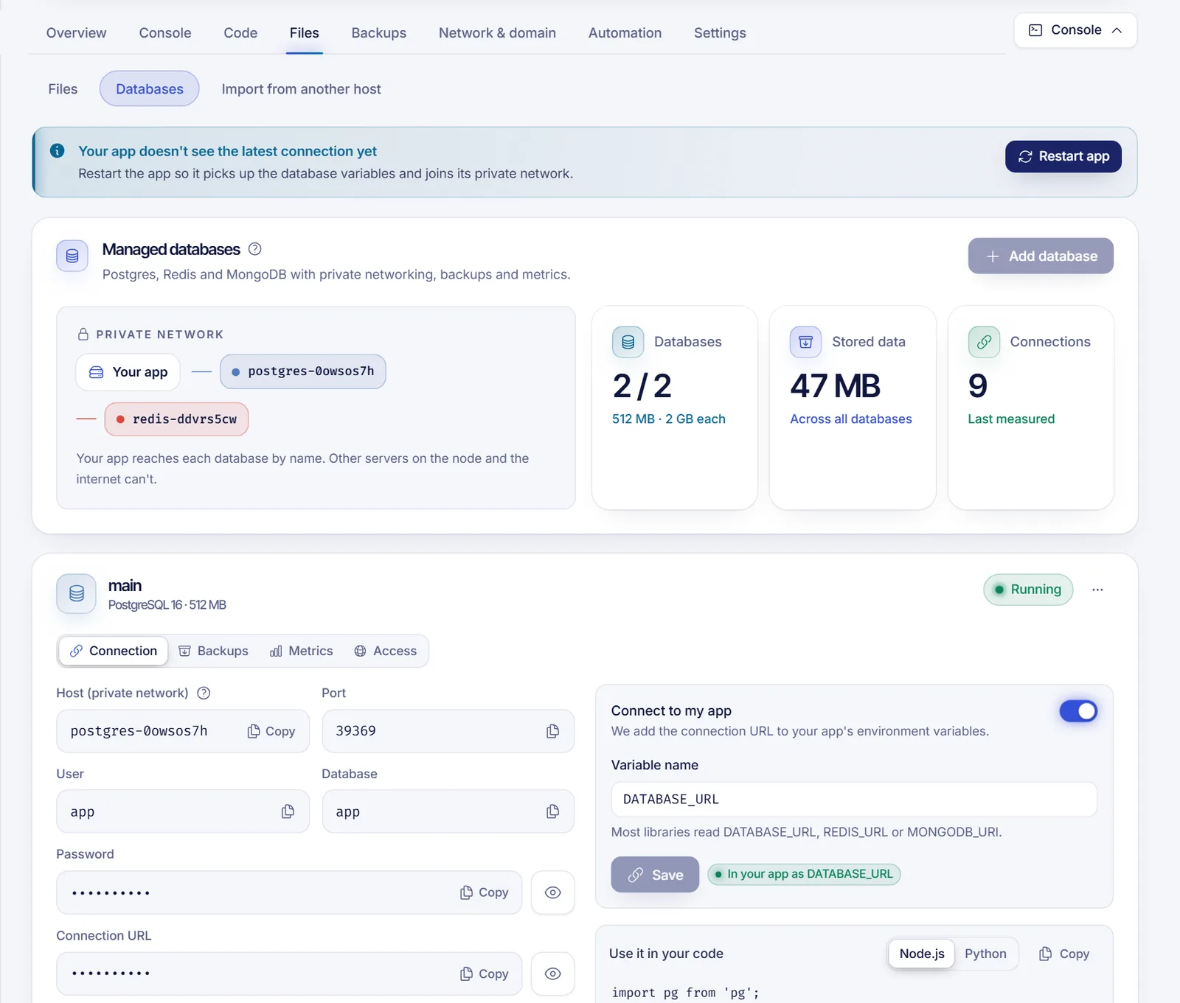Click the Restart app button
The height and width of the screenshot is (1003, 1180).
pyautogui.click(x=1063, y=156)
